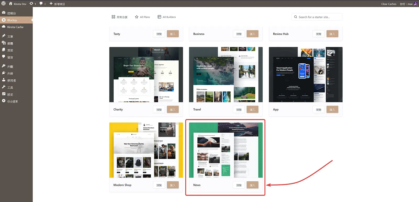Click the News site thumbnail
Viewport: 419px width, 202px height.
226,150
